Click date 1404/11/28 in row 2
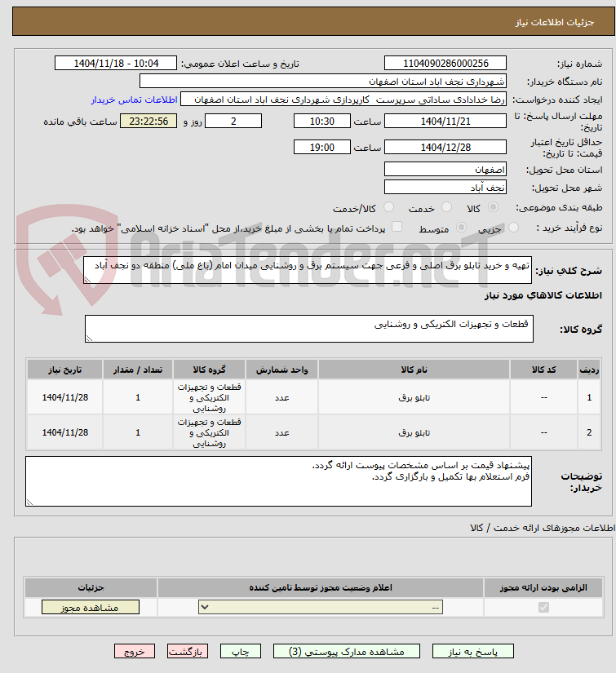The width and height of the screenshot is (616, 673). point(64,432)
